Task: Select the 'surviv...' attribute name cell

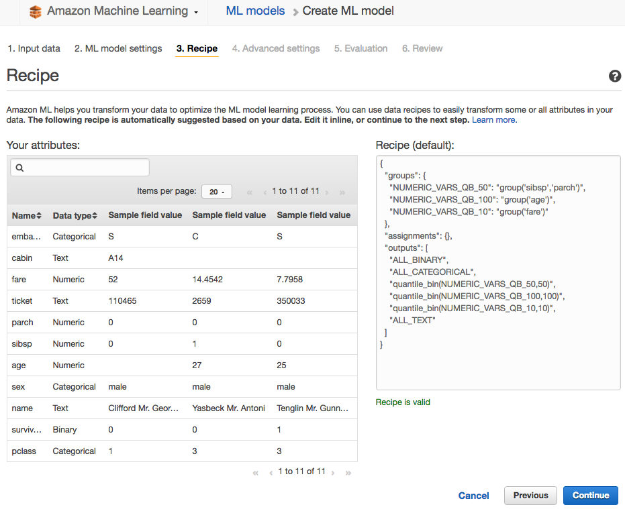Action: [27, 430]
